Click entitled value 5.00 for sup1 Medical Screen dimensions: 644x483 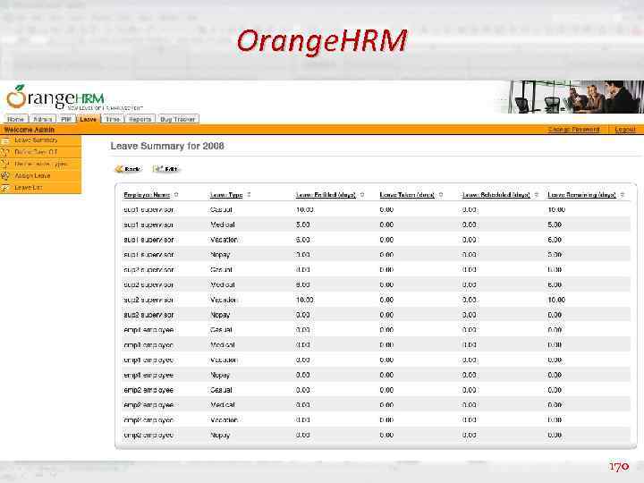click(302, 225)
